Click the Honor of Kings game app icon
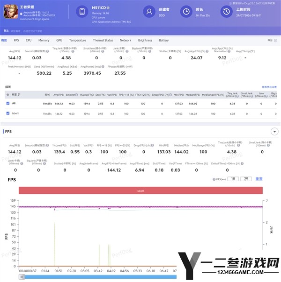The width and height of the screenshot is (281, 282). 11,12
